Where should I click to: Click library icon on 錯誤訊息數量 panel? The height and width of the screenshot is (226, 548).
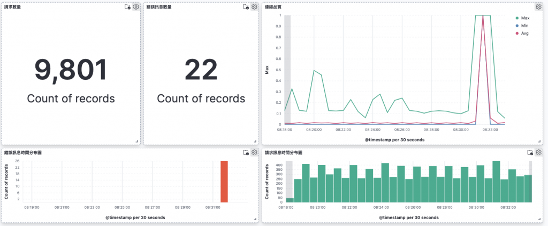point(246,6)
